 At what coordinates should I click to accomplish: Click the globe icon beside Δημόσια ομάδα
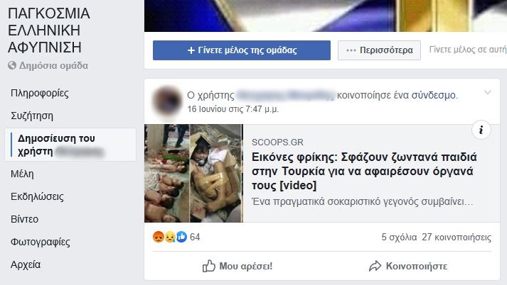(12, 65)
